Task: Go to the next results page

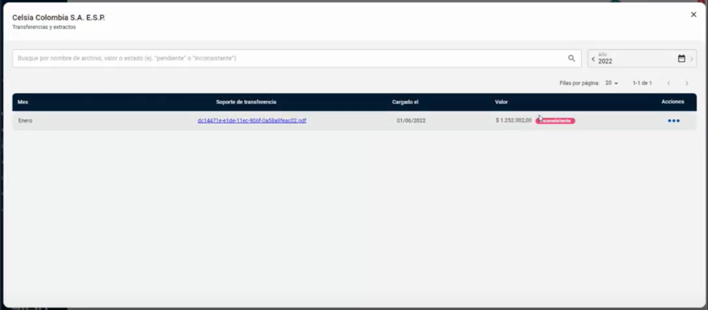Action: coord(687,83)
